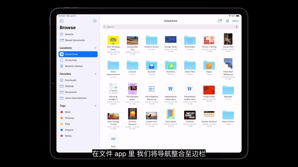This screenshot has width=298, height=167.
Task: Open the Keynote folder
Action: pos(151,65)
